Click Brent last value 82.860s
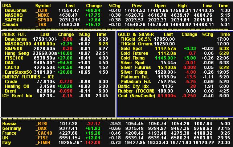The height and width of the screenshot is (147, 233). [46, 91]
